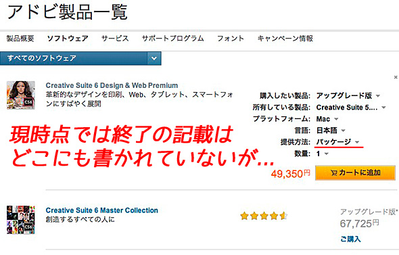
Task: Click the Master Collection product thumbnail
Action: point(21,220)
